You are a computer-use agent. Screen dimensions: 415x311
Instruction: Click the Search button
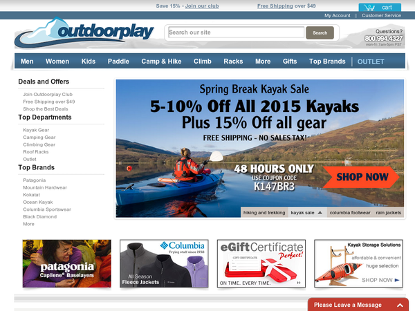pyautogui.click(x=320, y=32)
